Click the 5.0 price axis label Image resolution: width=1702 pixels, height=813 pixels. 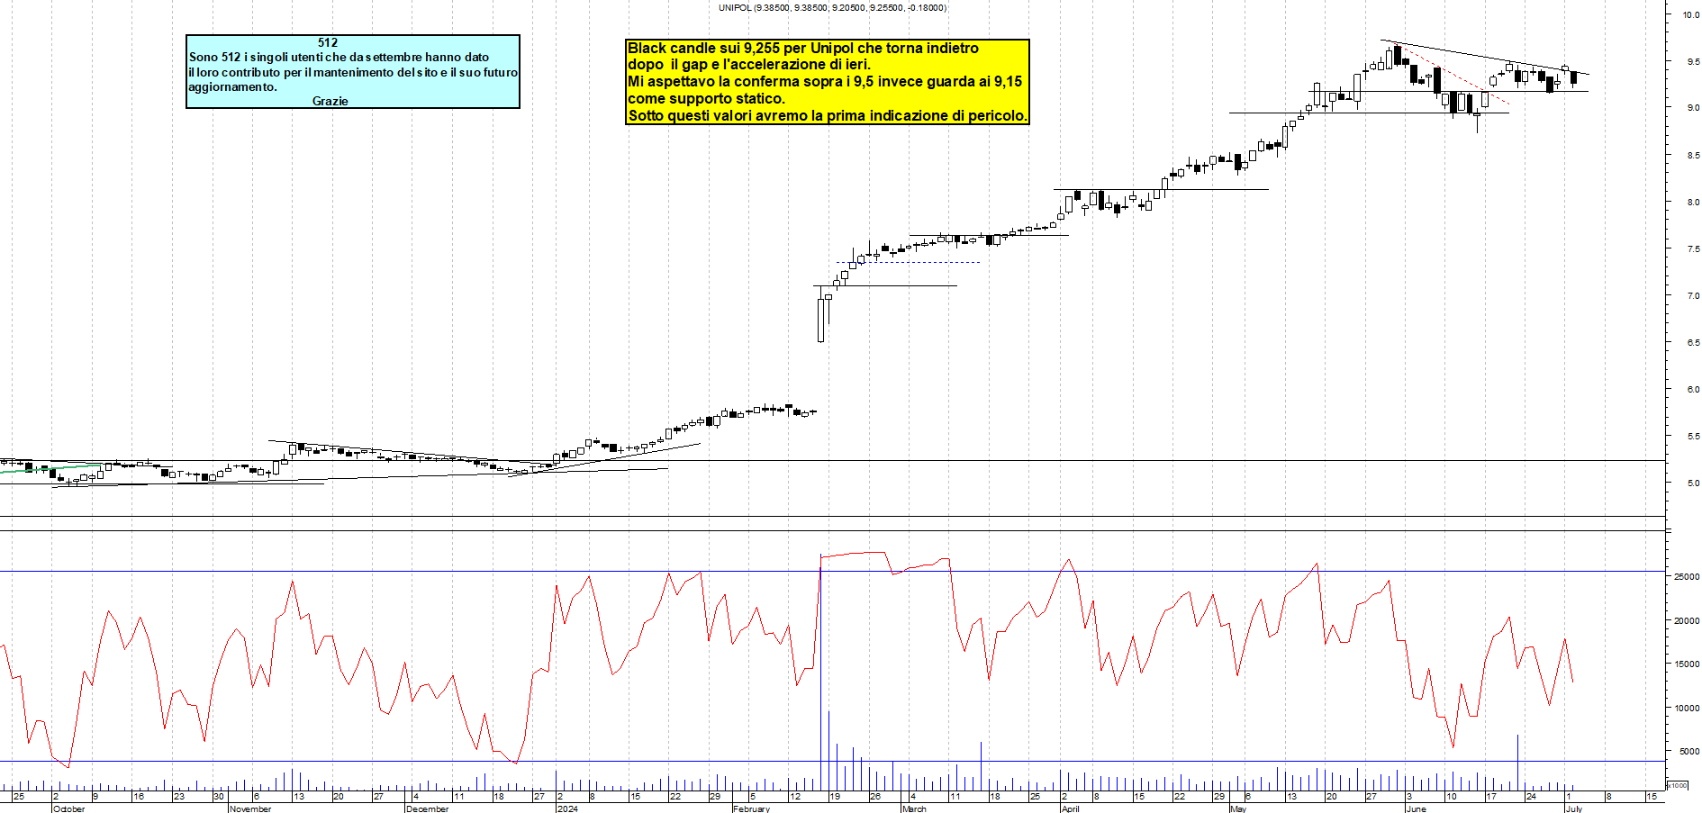1693,483
